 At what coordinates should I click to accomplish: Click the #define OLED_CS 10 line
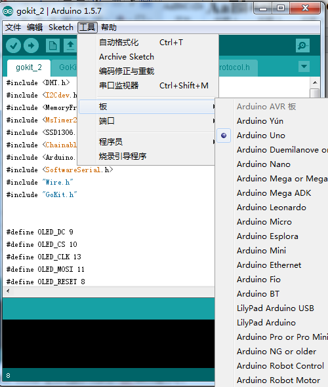click(42, 244)
